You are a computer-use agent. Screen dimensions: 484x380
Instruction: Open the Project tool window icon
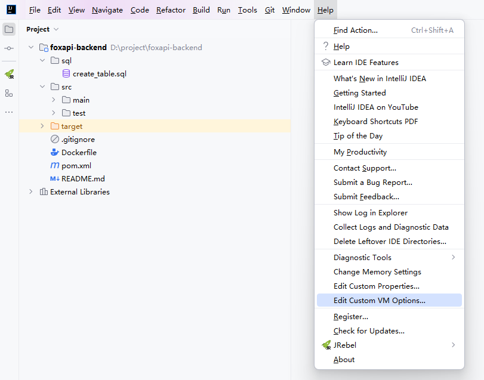[9, 29]
